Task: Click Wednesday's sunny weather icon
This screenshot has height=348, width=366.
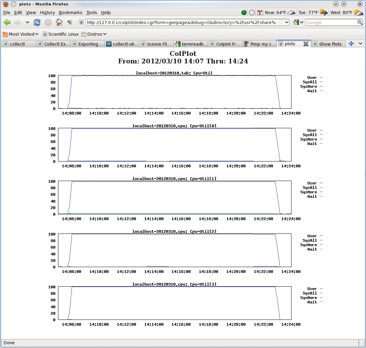Action: (x=358, y=12)
